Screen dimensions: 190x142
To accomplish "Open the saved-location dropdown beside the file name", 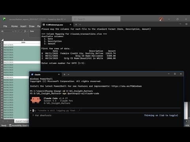I will [65, 19].
